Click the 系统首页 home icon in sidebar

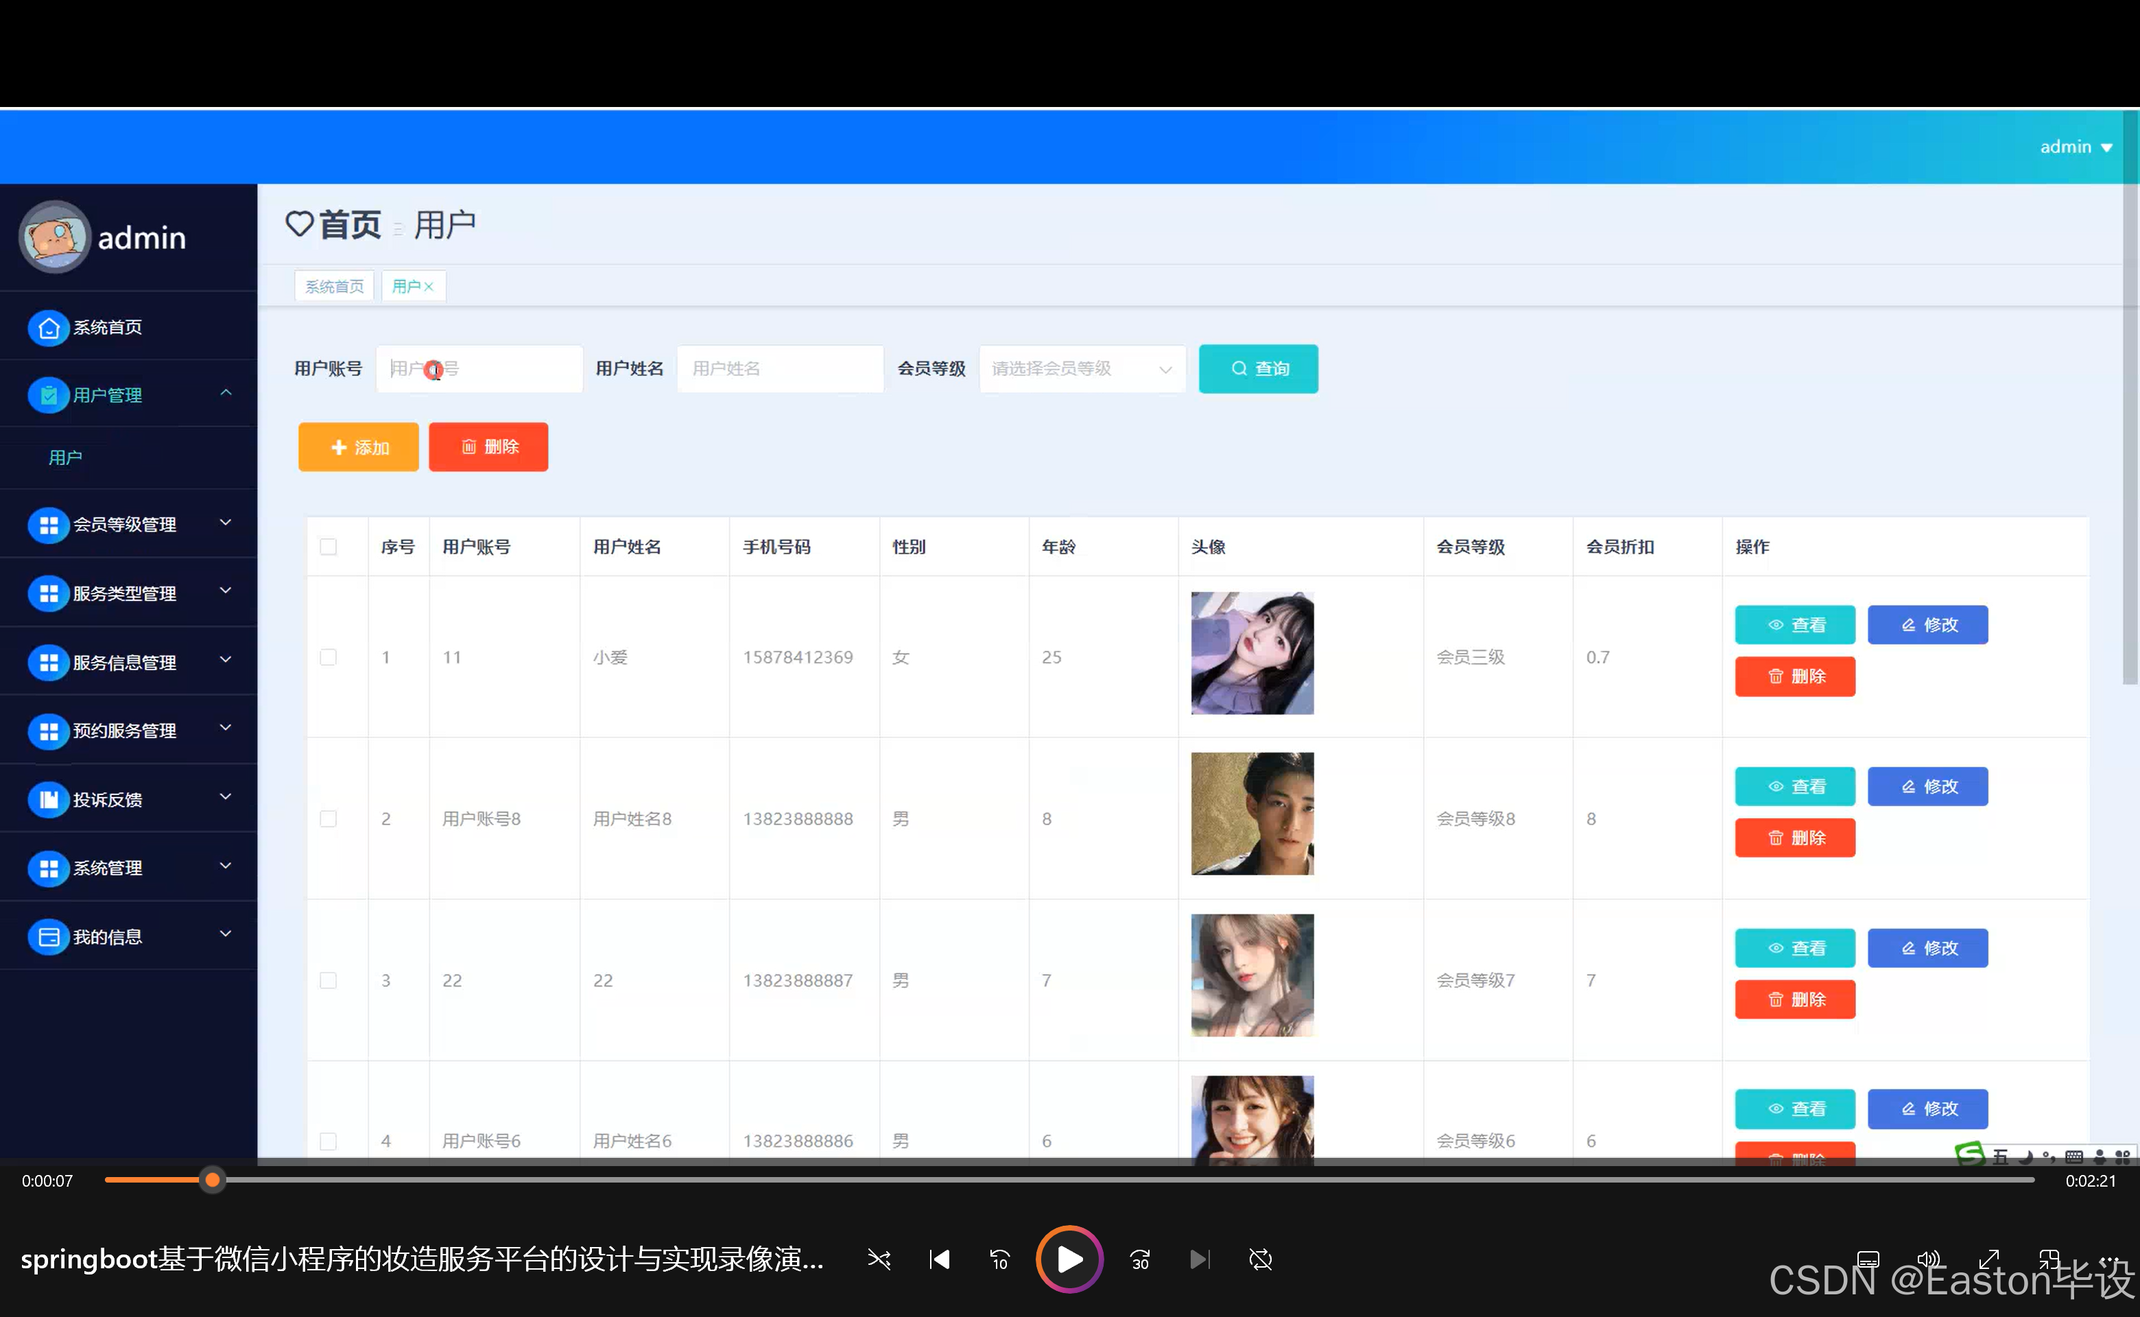pyautogui.click(x=49, y=327)
